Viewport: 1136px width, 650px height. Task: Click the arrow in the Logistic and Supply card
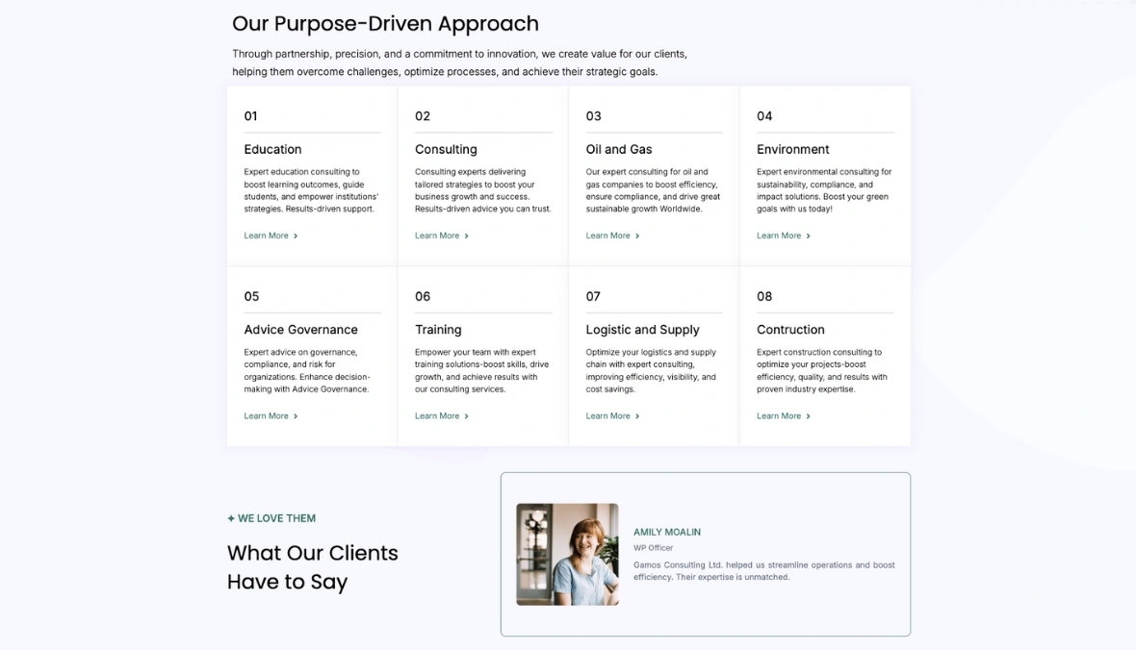pyautogui.click(x=637, y=416)
